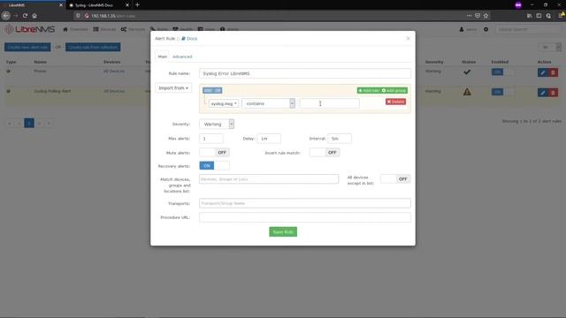
Task: Reload the current page
Action: [25, 16]
